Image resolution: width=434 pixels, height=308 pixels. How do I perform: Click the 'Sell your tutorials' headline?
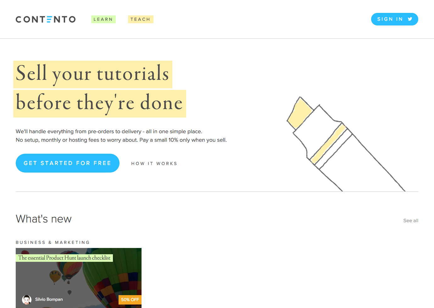click(93, 74)
